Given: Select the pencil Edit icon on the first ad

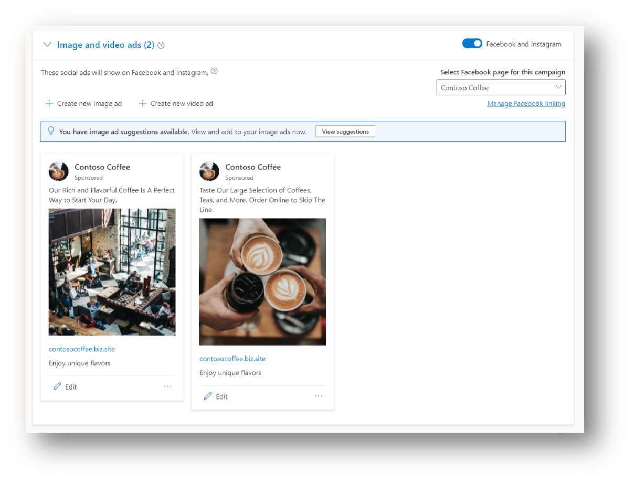Looking at the screenshot, I should point(57,386).
